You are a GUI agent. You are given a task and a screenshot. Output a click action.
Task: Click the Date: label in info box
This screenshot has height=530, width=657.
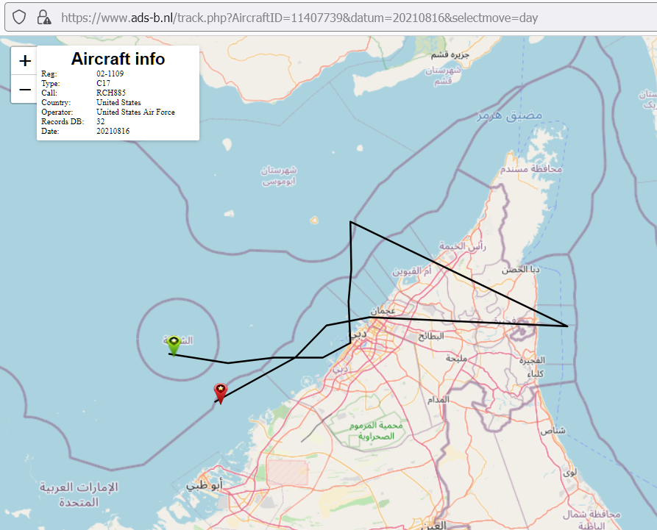(x=50, y=132)
